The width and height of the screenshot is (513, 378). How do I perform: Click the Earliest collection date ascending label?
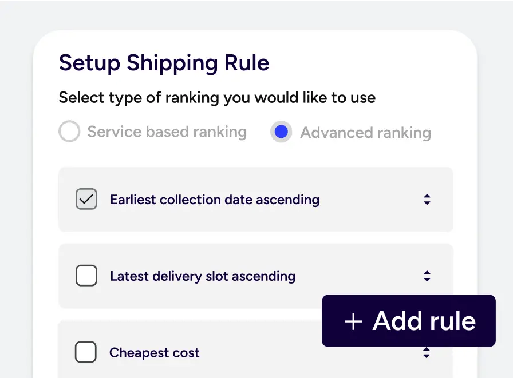point(215,200)
